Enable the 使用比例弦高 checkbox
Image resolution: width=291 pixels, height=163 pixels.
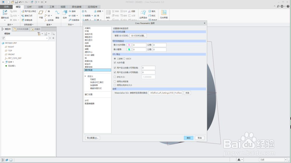click(115, 81)
